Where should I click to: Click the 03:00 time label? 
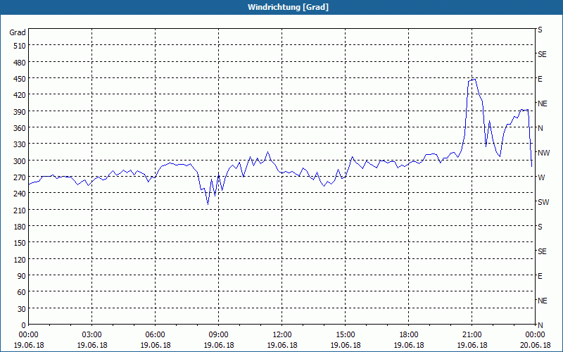tap(92, 335)
